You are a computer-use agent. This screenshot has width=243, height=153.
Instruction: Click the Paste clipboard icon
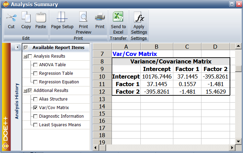[41, 17]
